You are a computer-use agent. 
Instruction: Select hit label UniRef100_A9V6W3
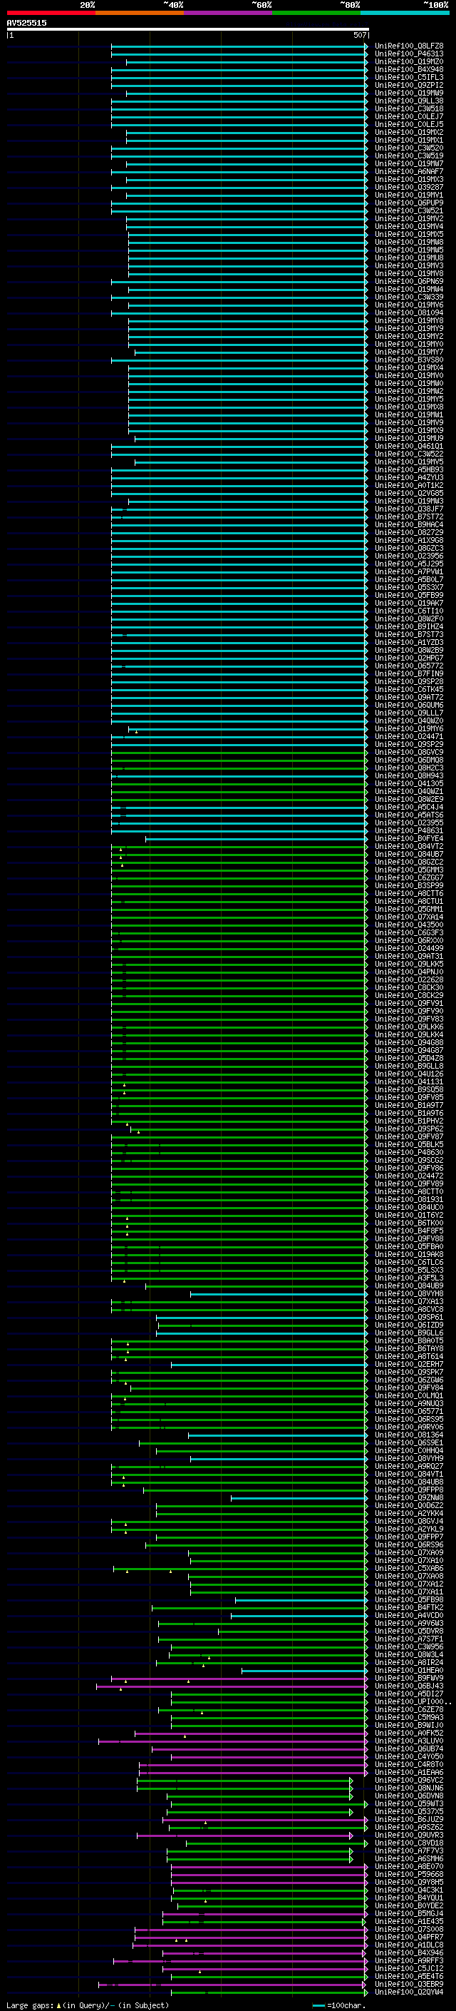click(x=409, y=1623)
